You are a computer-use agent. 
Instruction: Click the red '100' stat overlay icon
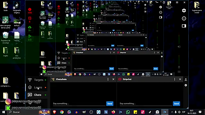30,11
